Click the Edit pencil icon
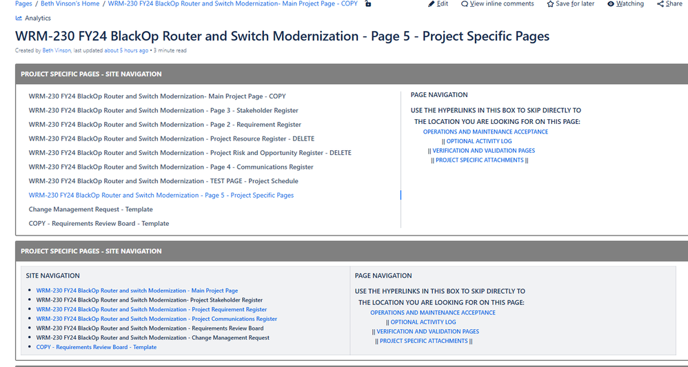 (x=432, y=4)
